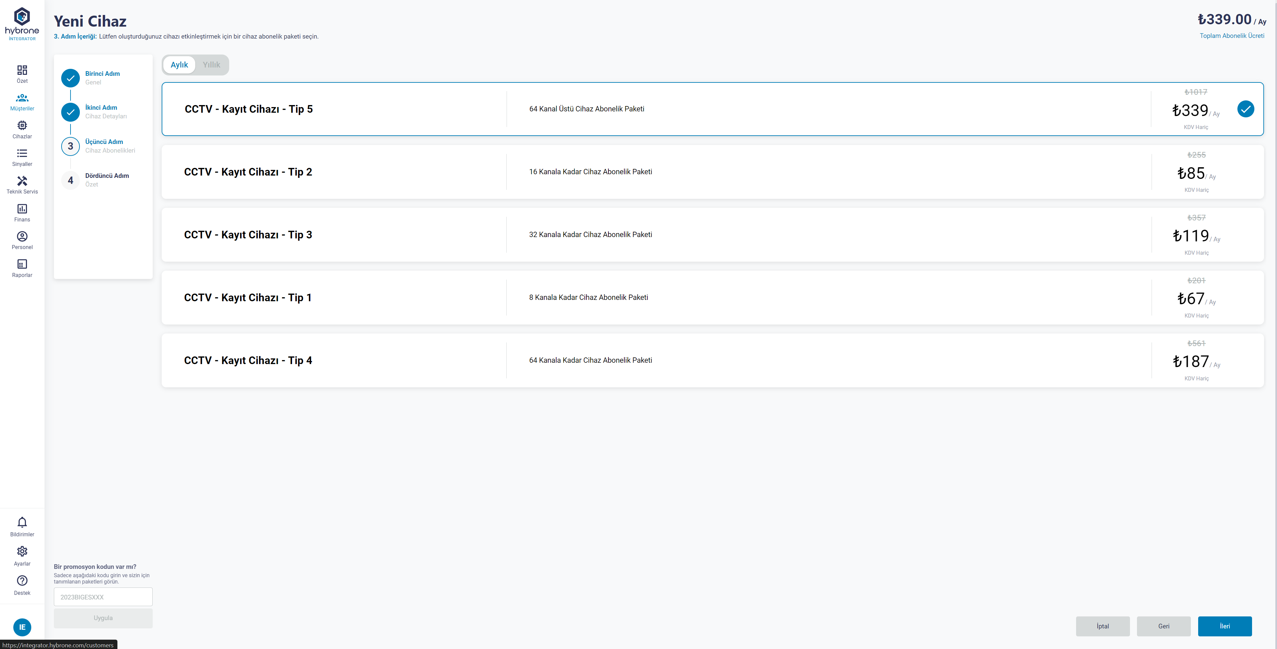
Task: Click the İleri button
Action: tap(1224, 626)
